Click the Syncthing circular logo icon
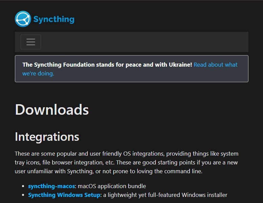The image size is (263, 203). point(23,19)
